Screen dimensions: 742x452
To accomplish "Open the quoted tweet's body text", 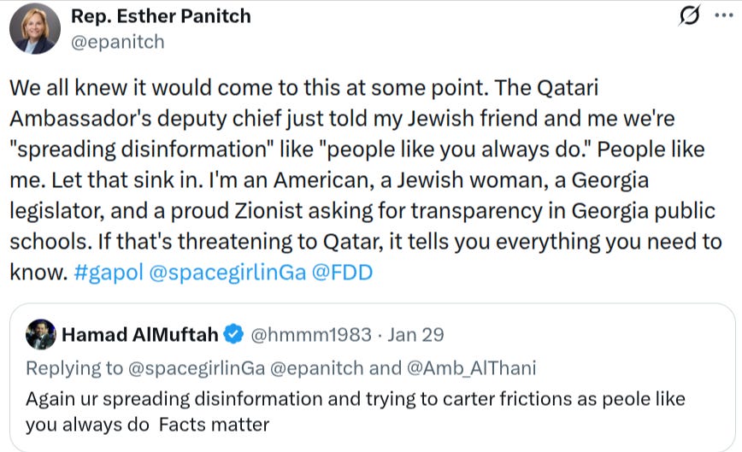I will click(356, 411).
